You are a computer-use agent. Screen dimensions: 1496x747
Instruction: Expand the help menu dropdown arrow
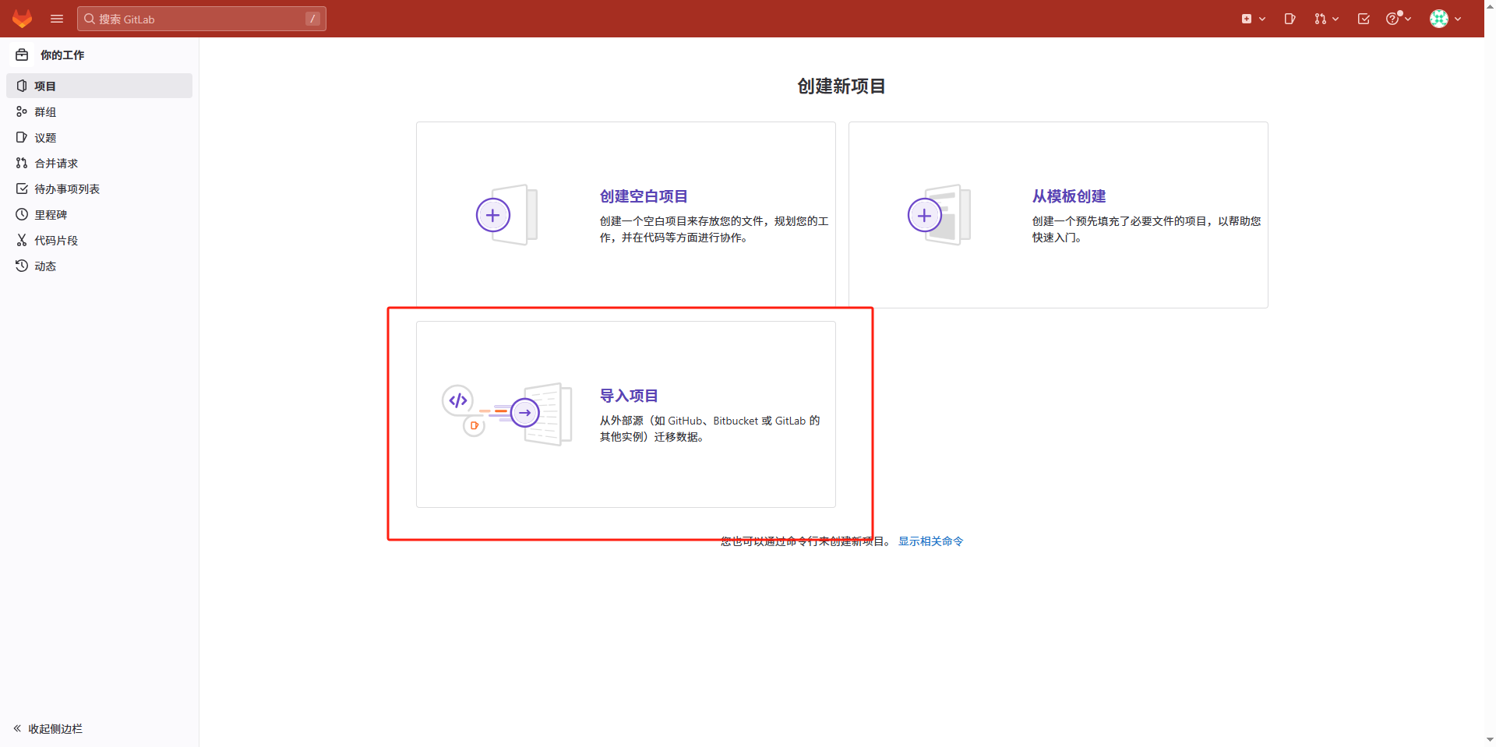click(x=1408, y=19)
